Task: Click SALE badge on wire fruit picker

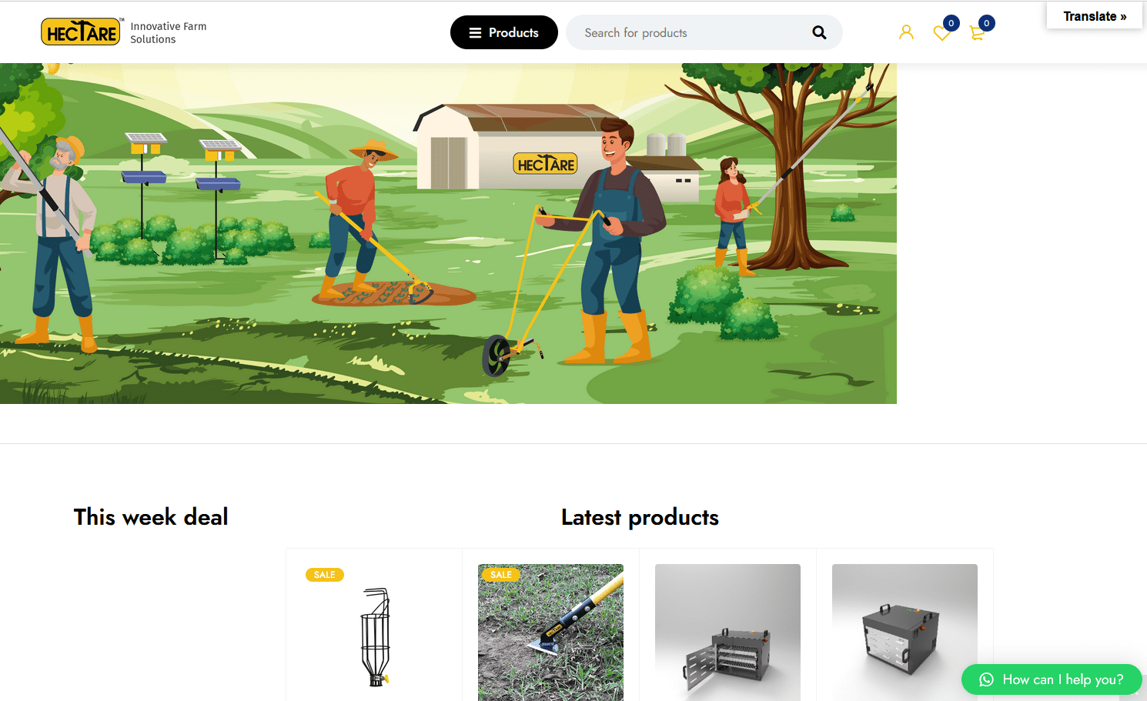Action: (325, 575)
